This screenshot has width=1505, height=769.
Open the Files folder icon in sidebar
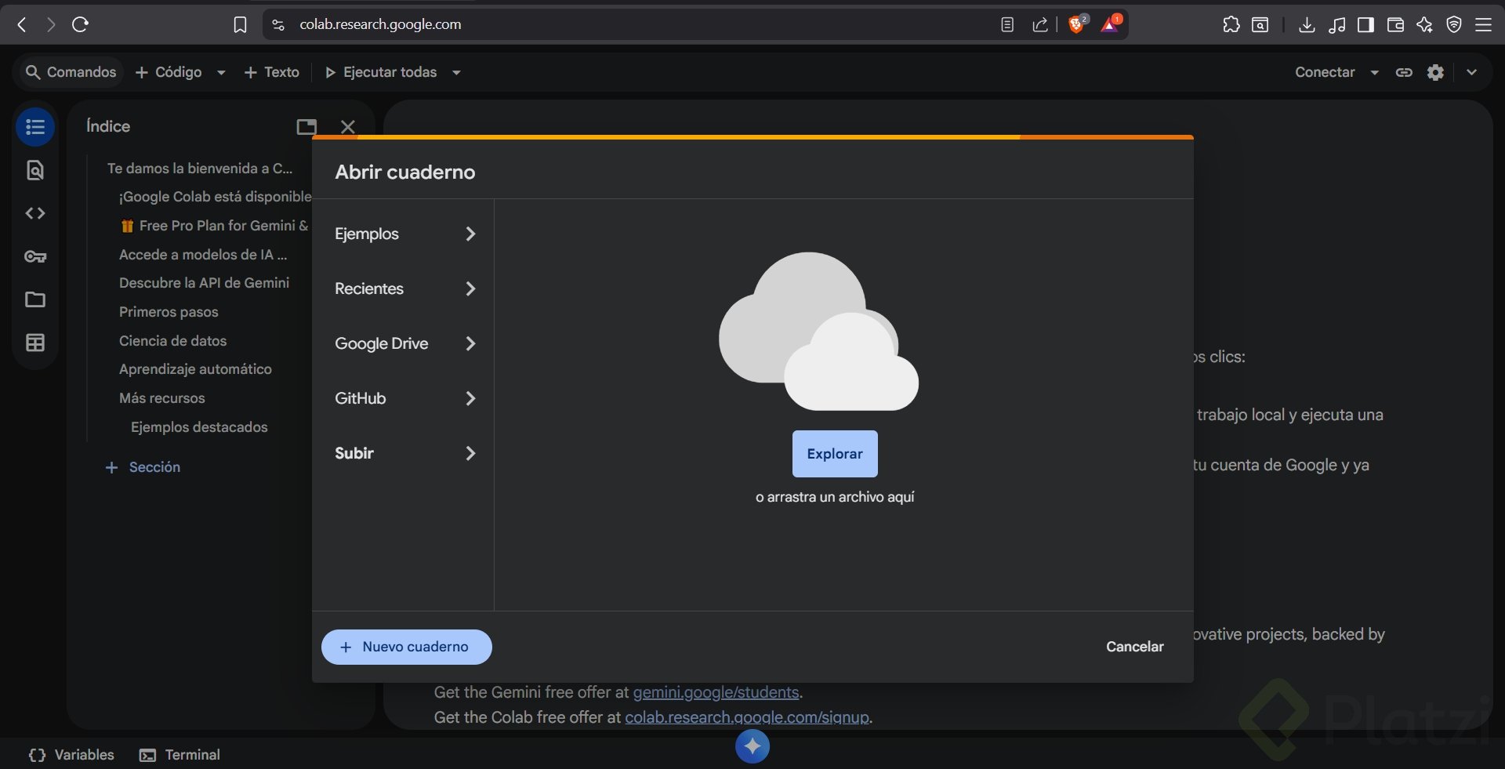point(35,299)
